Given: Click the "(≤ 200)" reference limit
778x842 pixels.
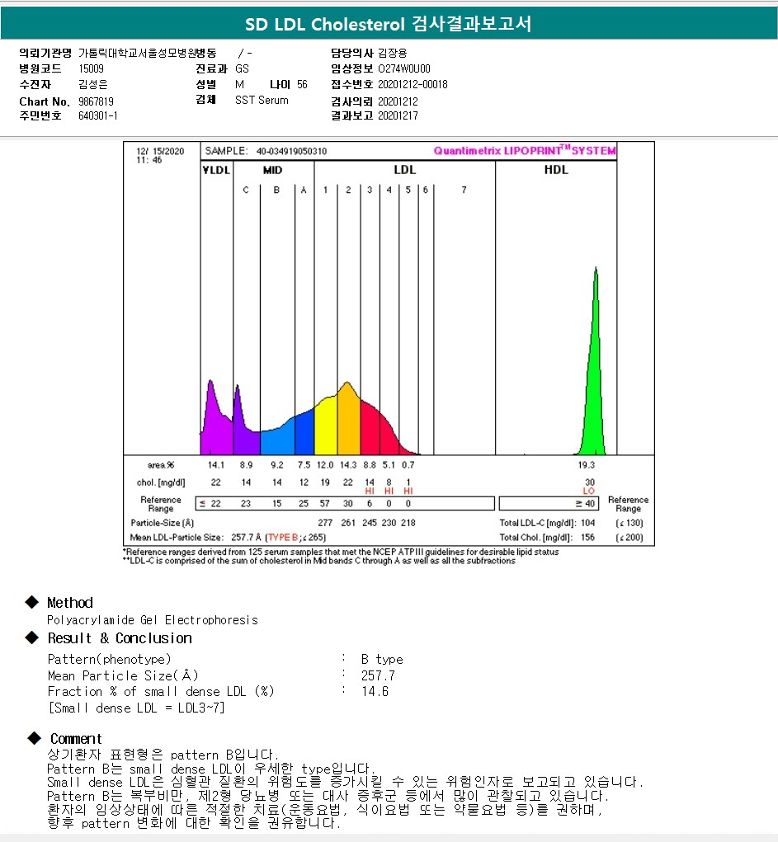Looking at the screenshot, I should coord(629,537).
